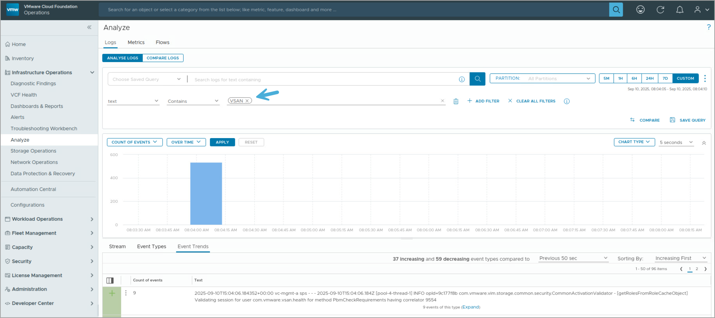
Task: Select the 6H time range
Action: click(634, 78)
